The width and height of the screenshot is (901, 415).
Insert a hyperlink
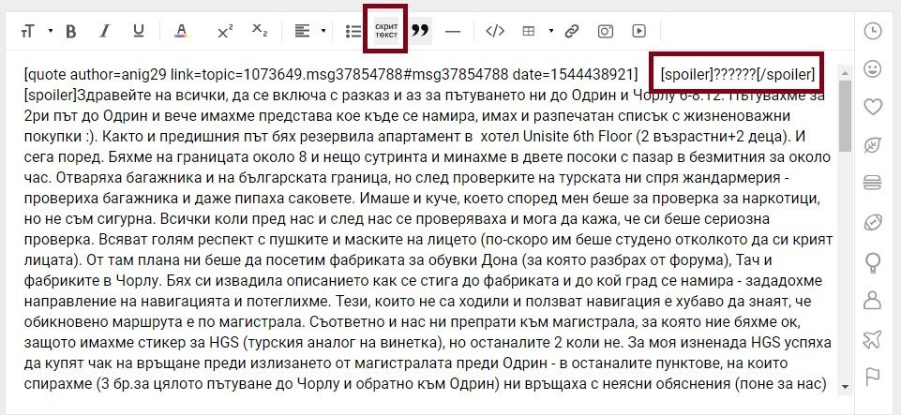tap(571, 31)
